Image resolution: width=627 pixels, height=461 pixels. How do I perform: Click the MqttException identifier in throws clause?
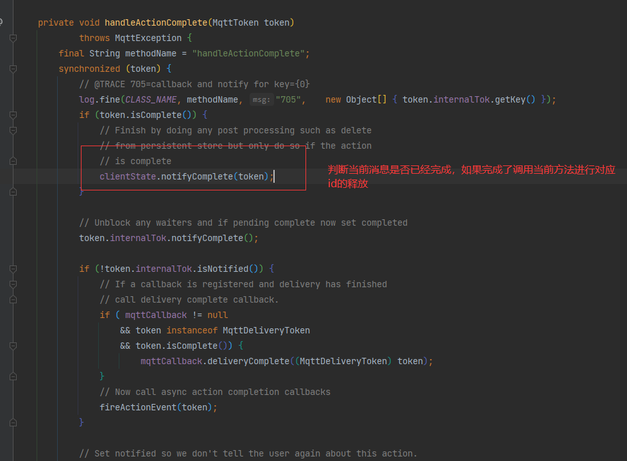pyautogui.click(x=148, y=38)
